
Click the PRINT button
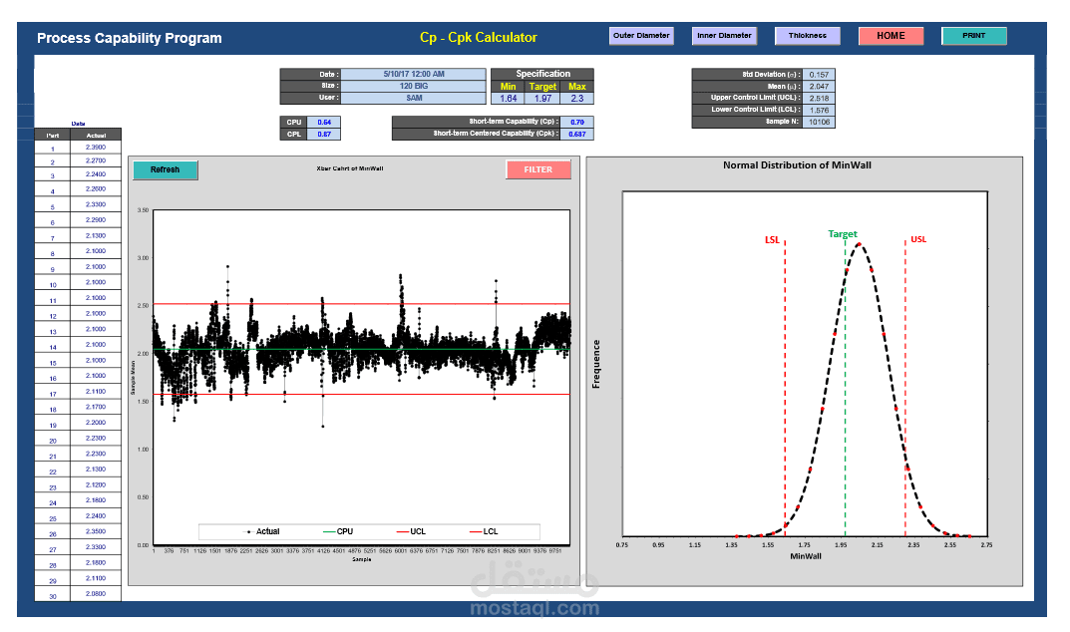point(974,36)
